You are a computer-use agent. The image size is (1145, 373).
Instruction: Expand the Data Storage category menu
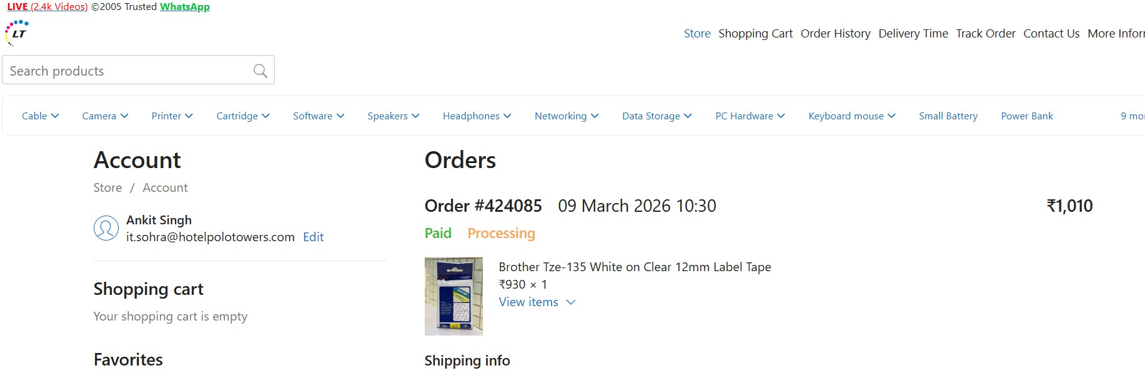click(657, 116)
